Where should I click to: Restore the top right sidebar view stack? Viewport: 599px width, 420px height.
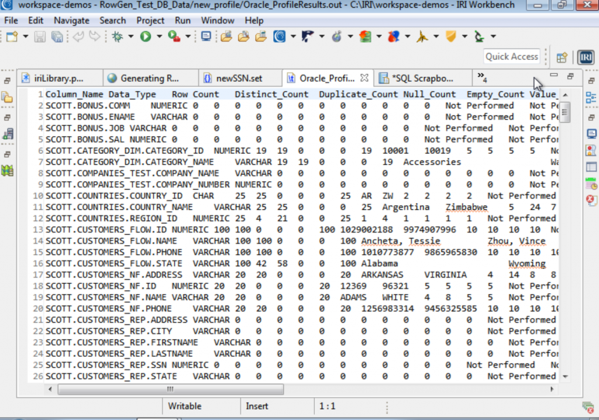coord(591,81)
